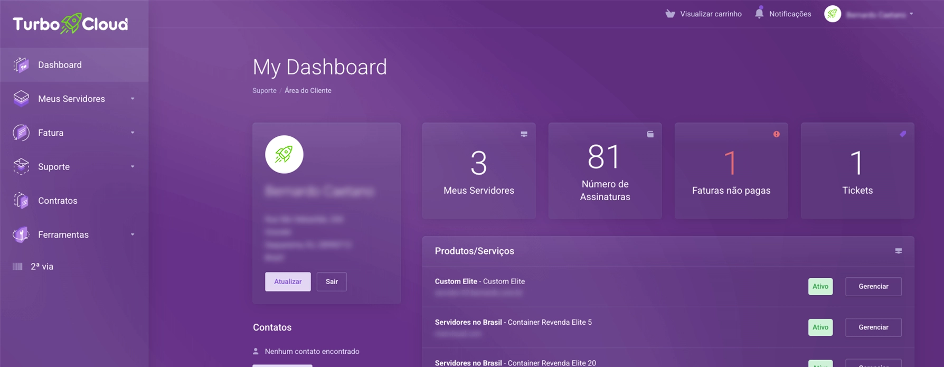
Task: Click the Custom Elite product name
Action: [480, 281]
